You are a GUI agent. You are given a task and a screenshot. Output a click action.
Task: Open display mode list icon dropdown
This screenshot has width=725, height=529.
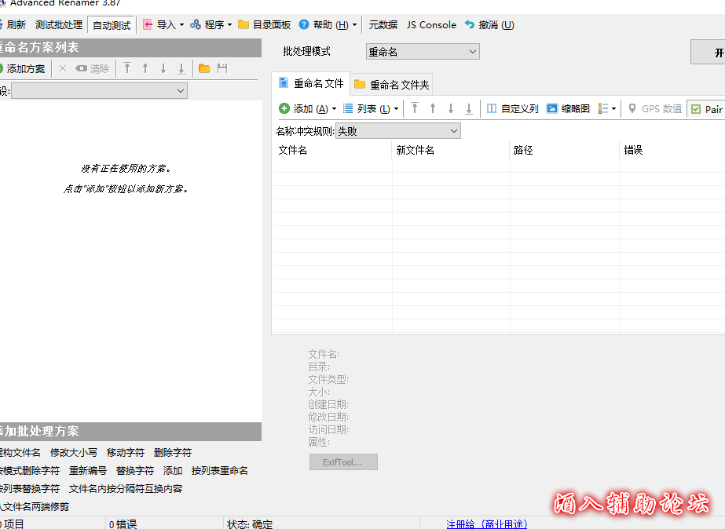tap(607, 109)
